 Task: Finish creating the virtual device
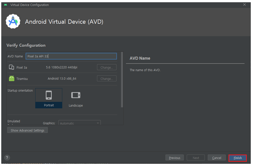point(238,158)
